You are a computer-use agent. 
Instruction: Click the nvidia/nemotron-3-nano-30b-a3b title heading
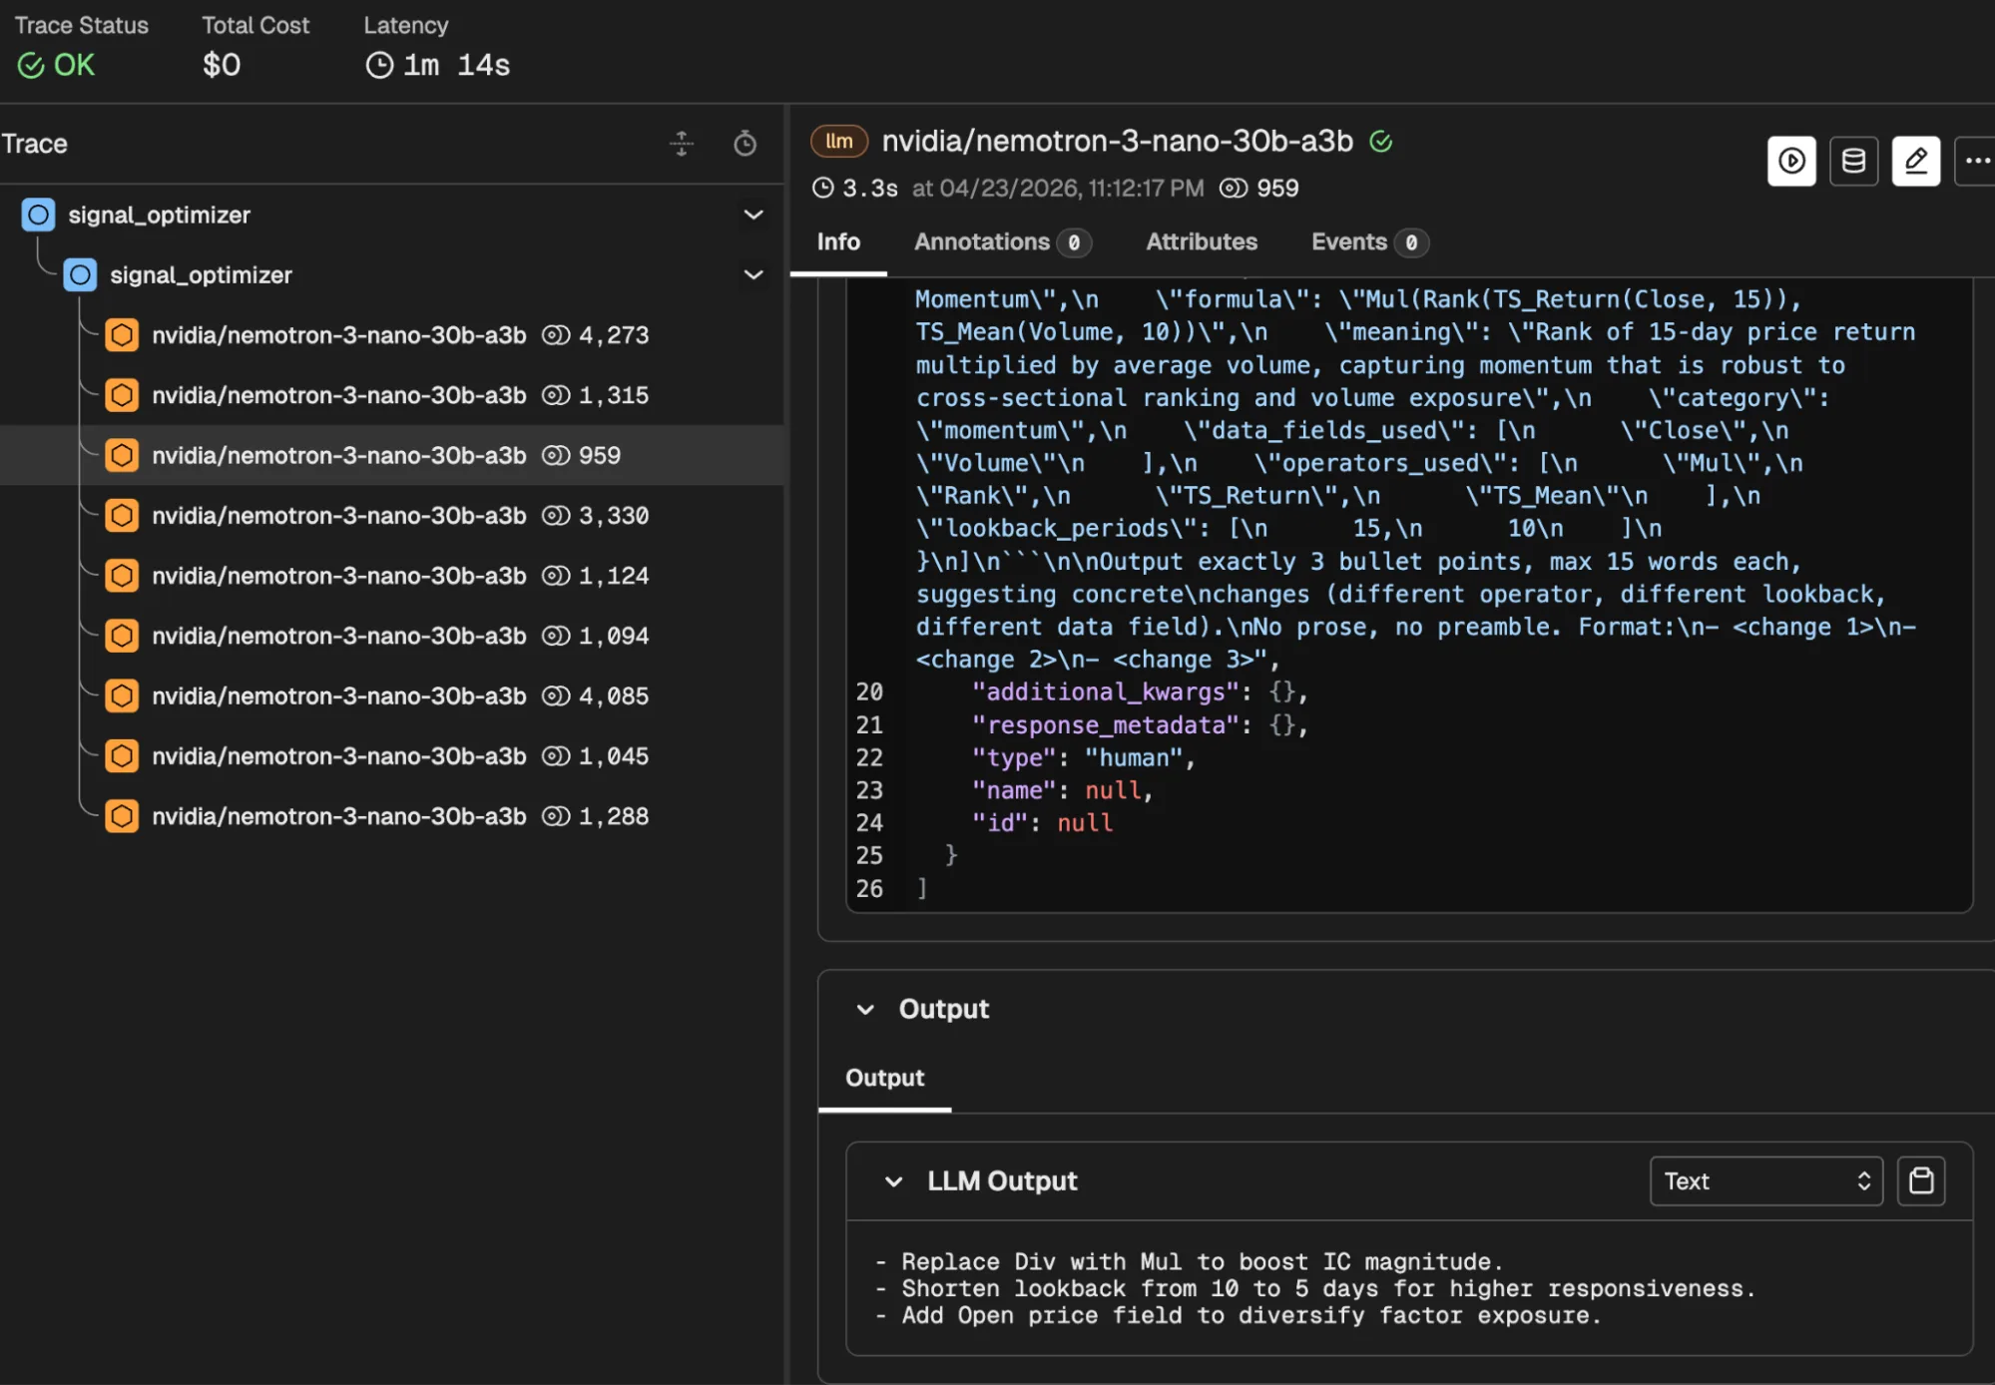pyautogui.click(x=1117, y=142)
